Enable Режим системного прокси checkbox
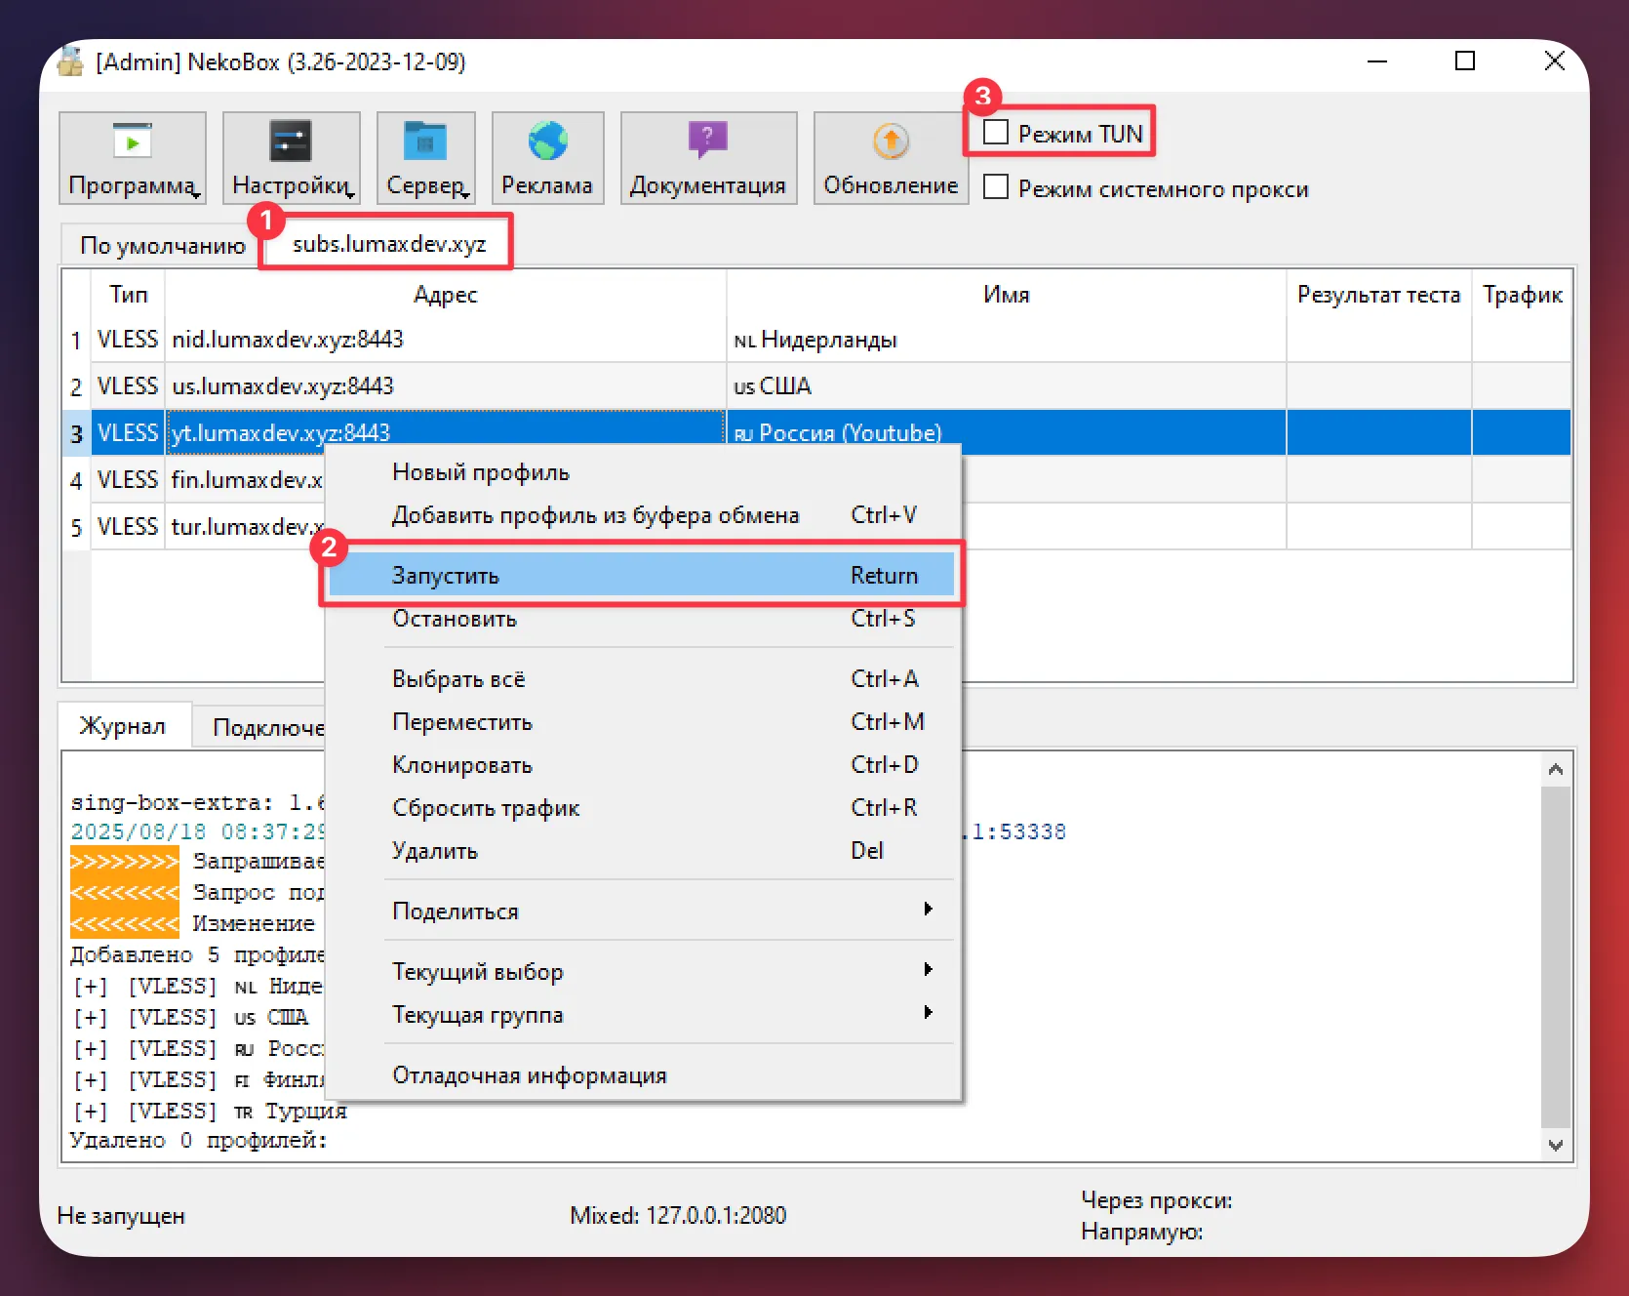The height and width of the screenshot is (1296, 1629). 996,187
